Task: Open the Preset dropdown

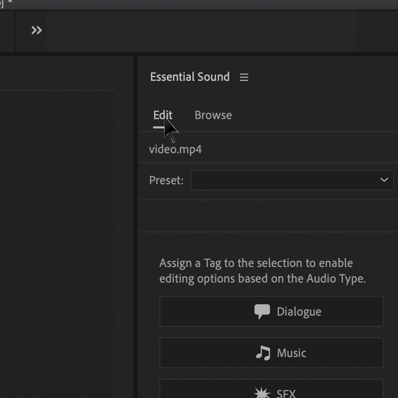Action: pyautogui.click(x=292, y=180)
